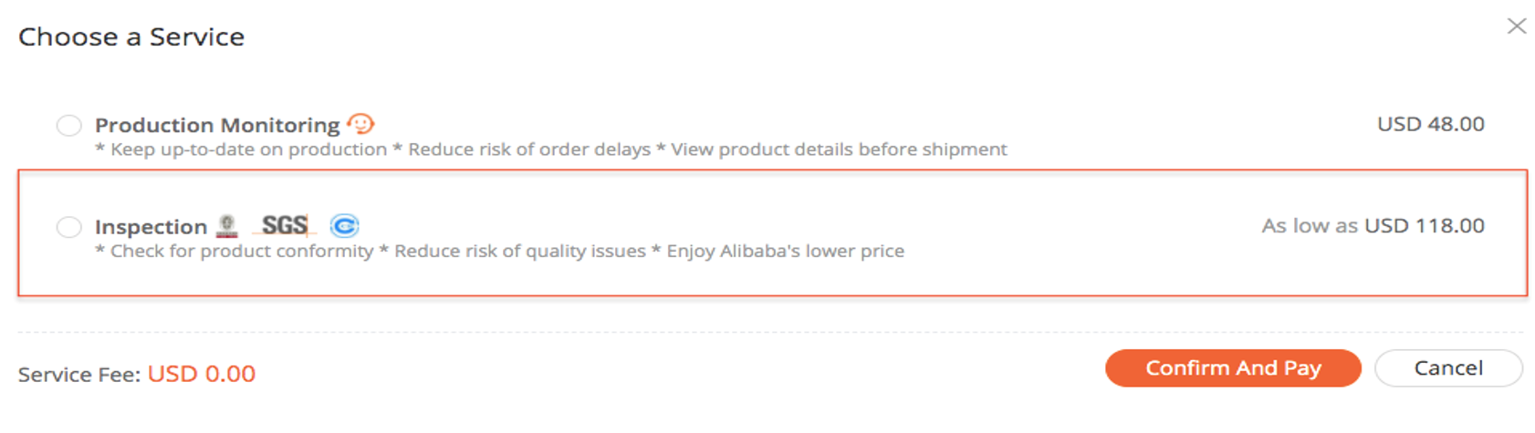
Task: Close the Choose a Service dialog
Action: (1516, 26)
